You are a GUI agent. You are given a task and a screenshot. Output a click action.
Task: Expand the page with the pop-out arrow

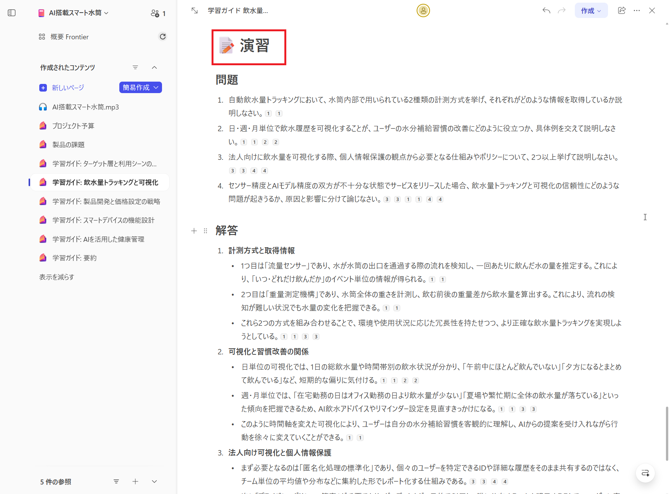pyautogui.click(x=194, y=10)
